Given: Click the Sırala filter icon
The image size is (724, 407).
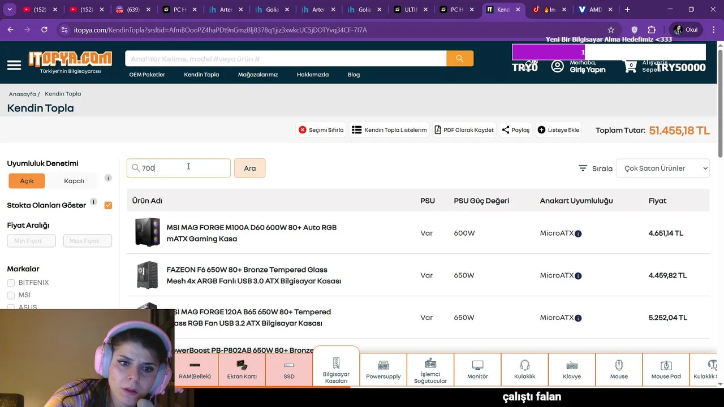Looking at the screenshot, I should coord(583,168).
